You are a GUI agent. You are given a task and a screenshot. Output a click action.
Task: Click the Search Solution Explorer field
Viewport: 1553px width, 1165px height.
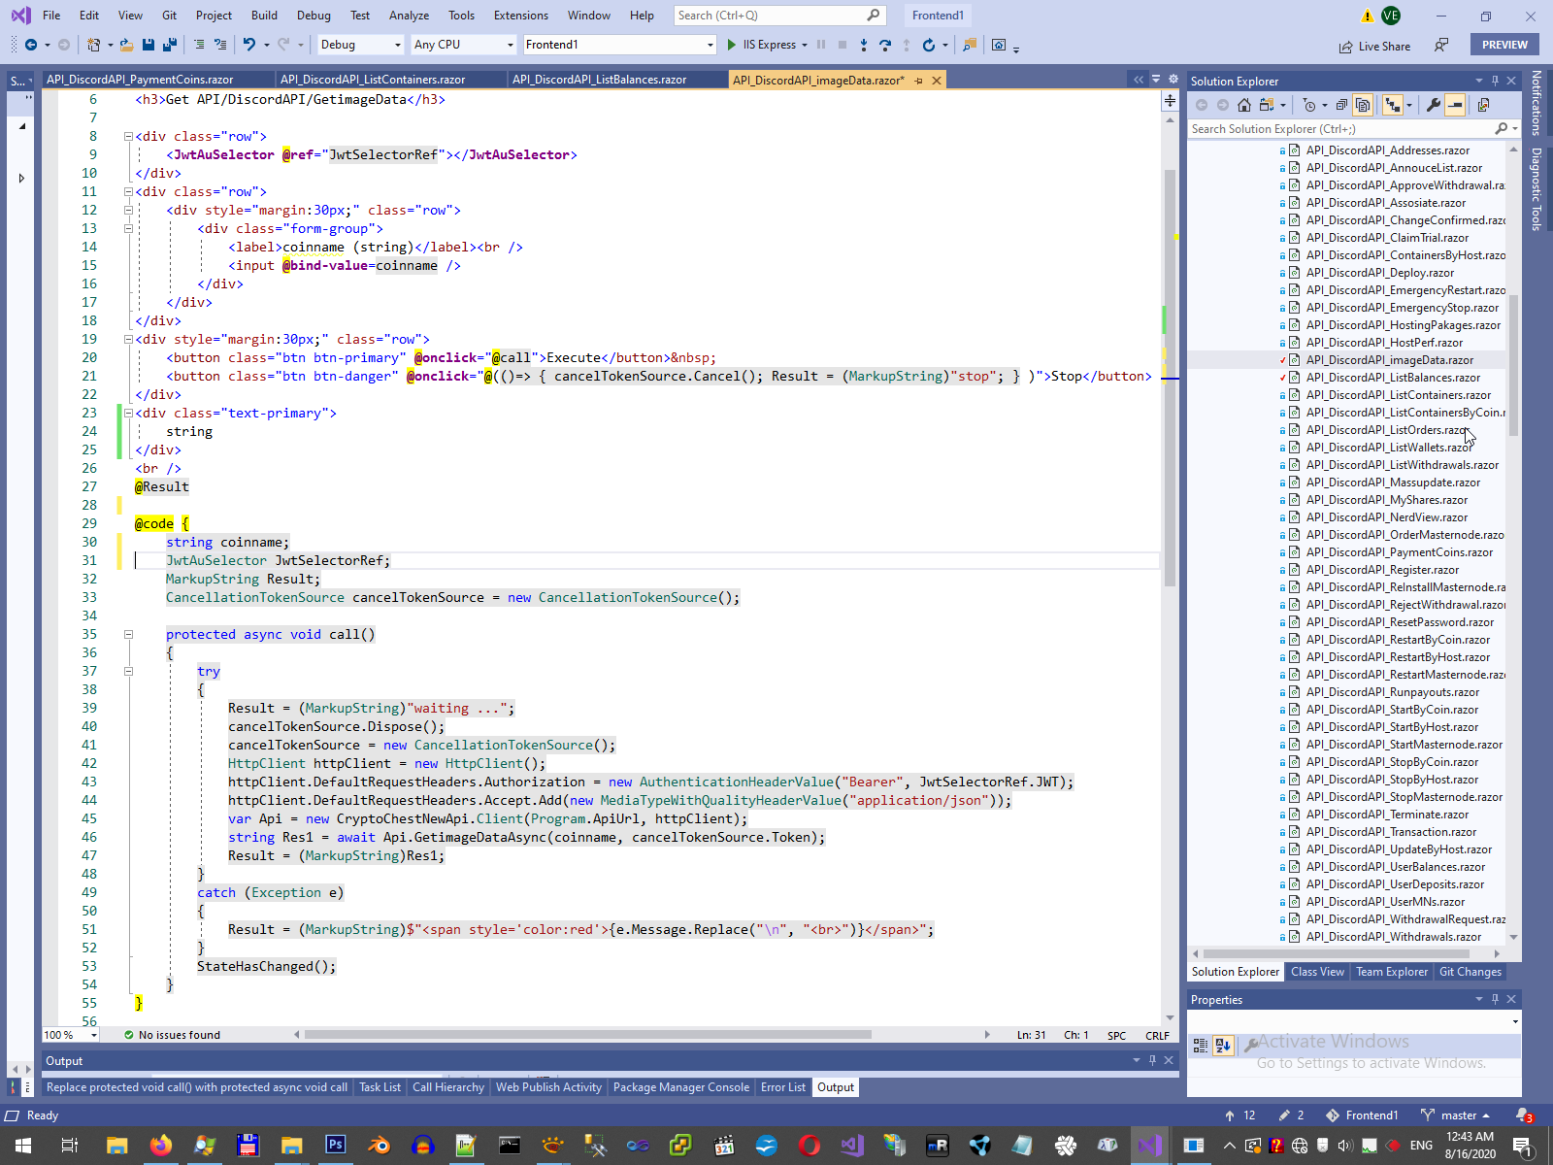pyautogui.click(x=1339, y=129)
